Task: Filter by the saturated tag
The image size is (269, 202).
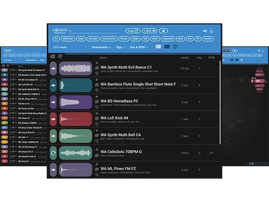Action: pyautogui.click(x=168, y=39)
